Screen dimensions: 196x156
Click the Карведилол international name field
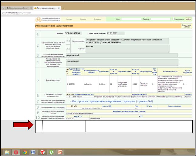pyautogui.click(x=122, y=63)
